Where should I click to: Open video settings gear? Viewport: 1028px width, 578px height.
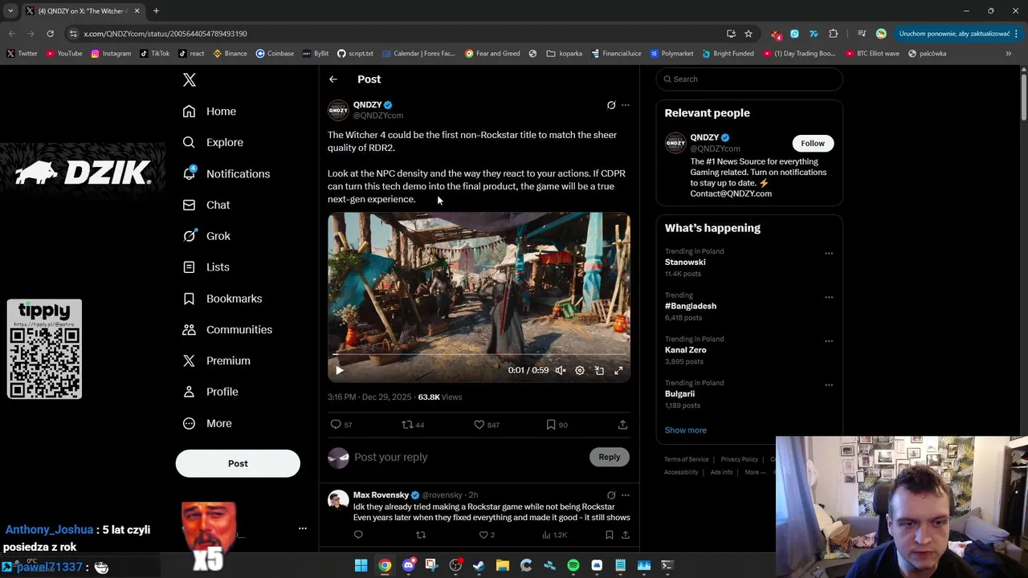tap(580, 370)
